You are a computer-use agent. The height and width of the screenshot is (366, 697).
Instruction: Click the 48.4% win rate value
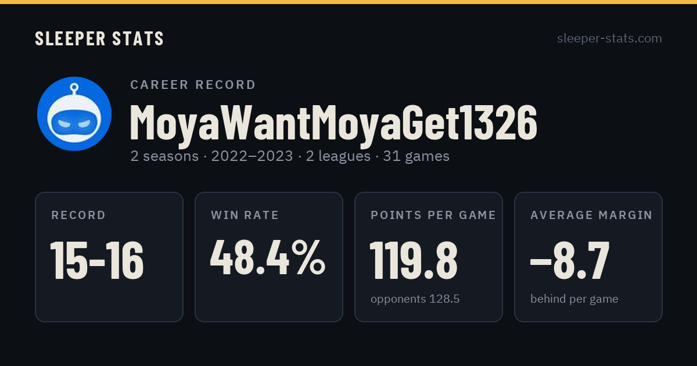[268, 259]
